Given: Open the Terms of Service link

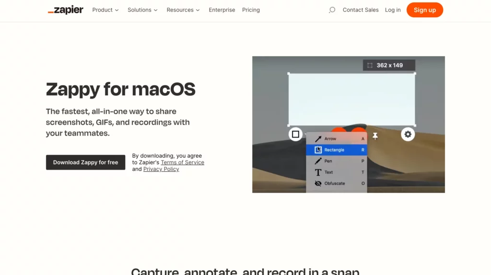Looking at the screenshot, I should [x=182, y=162].
